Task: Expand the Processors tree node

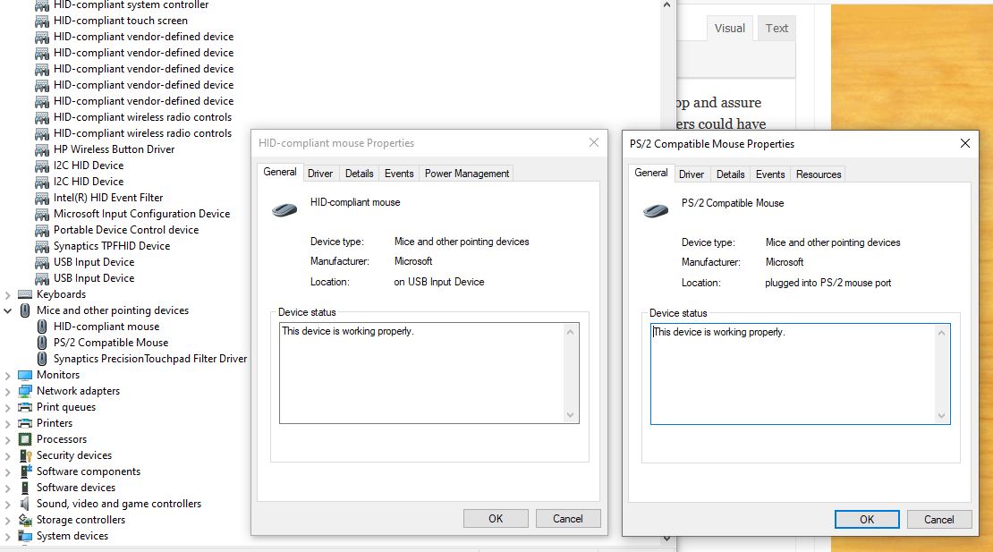Action: pos(8,439)
